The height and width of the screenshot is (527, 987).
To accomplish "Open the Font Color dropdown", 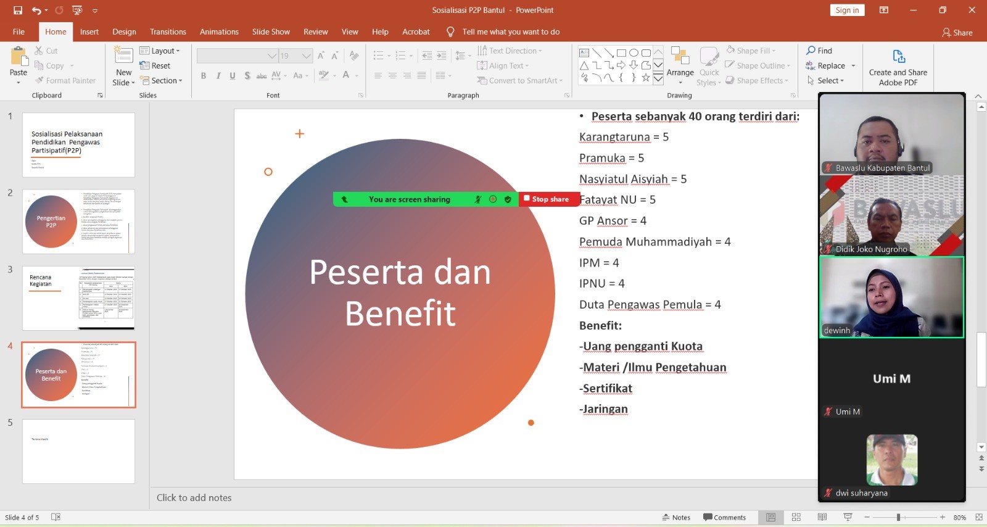I will [x=356, y=75].
